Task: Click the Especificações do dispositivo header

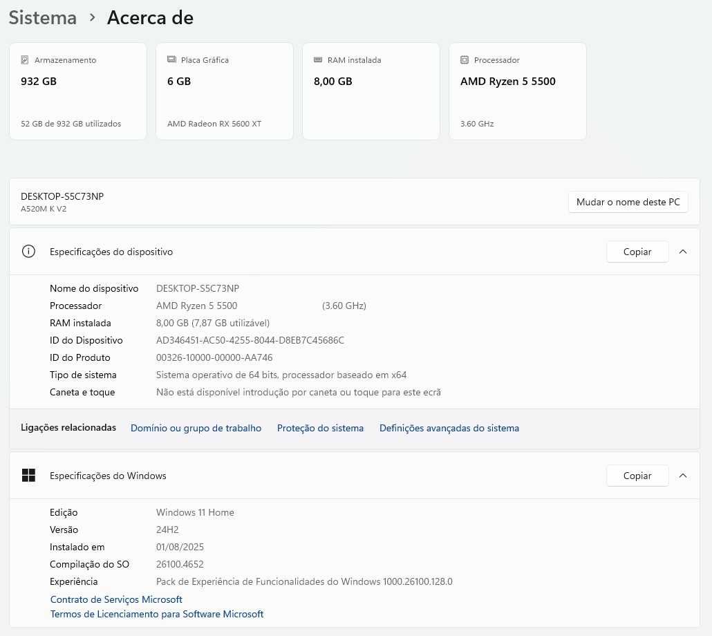Action: click(355, 252)
